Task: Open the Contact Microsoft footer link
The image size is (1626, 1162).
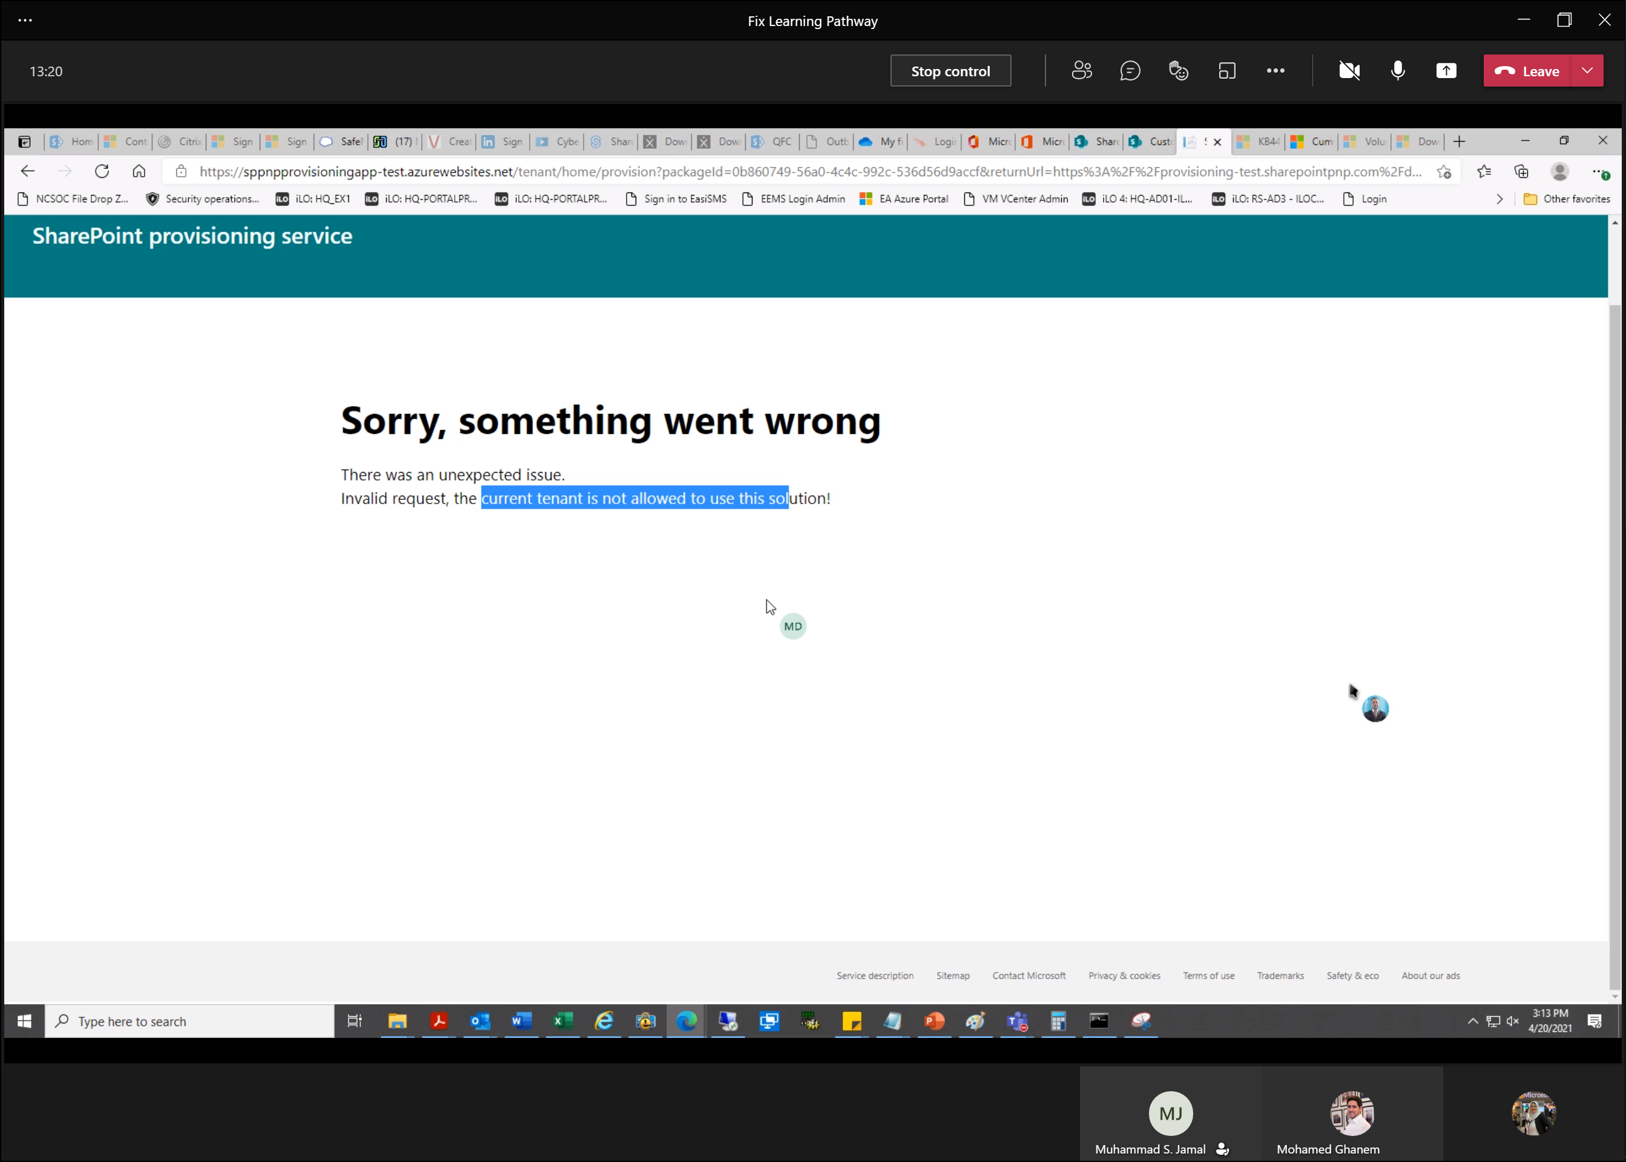Action: [1029, 975]
